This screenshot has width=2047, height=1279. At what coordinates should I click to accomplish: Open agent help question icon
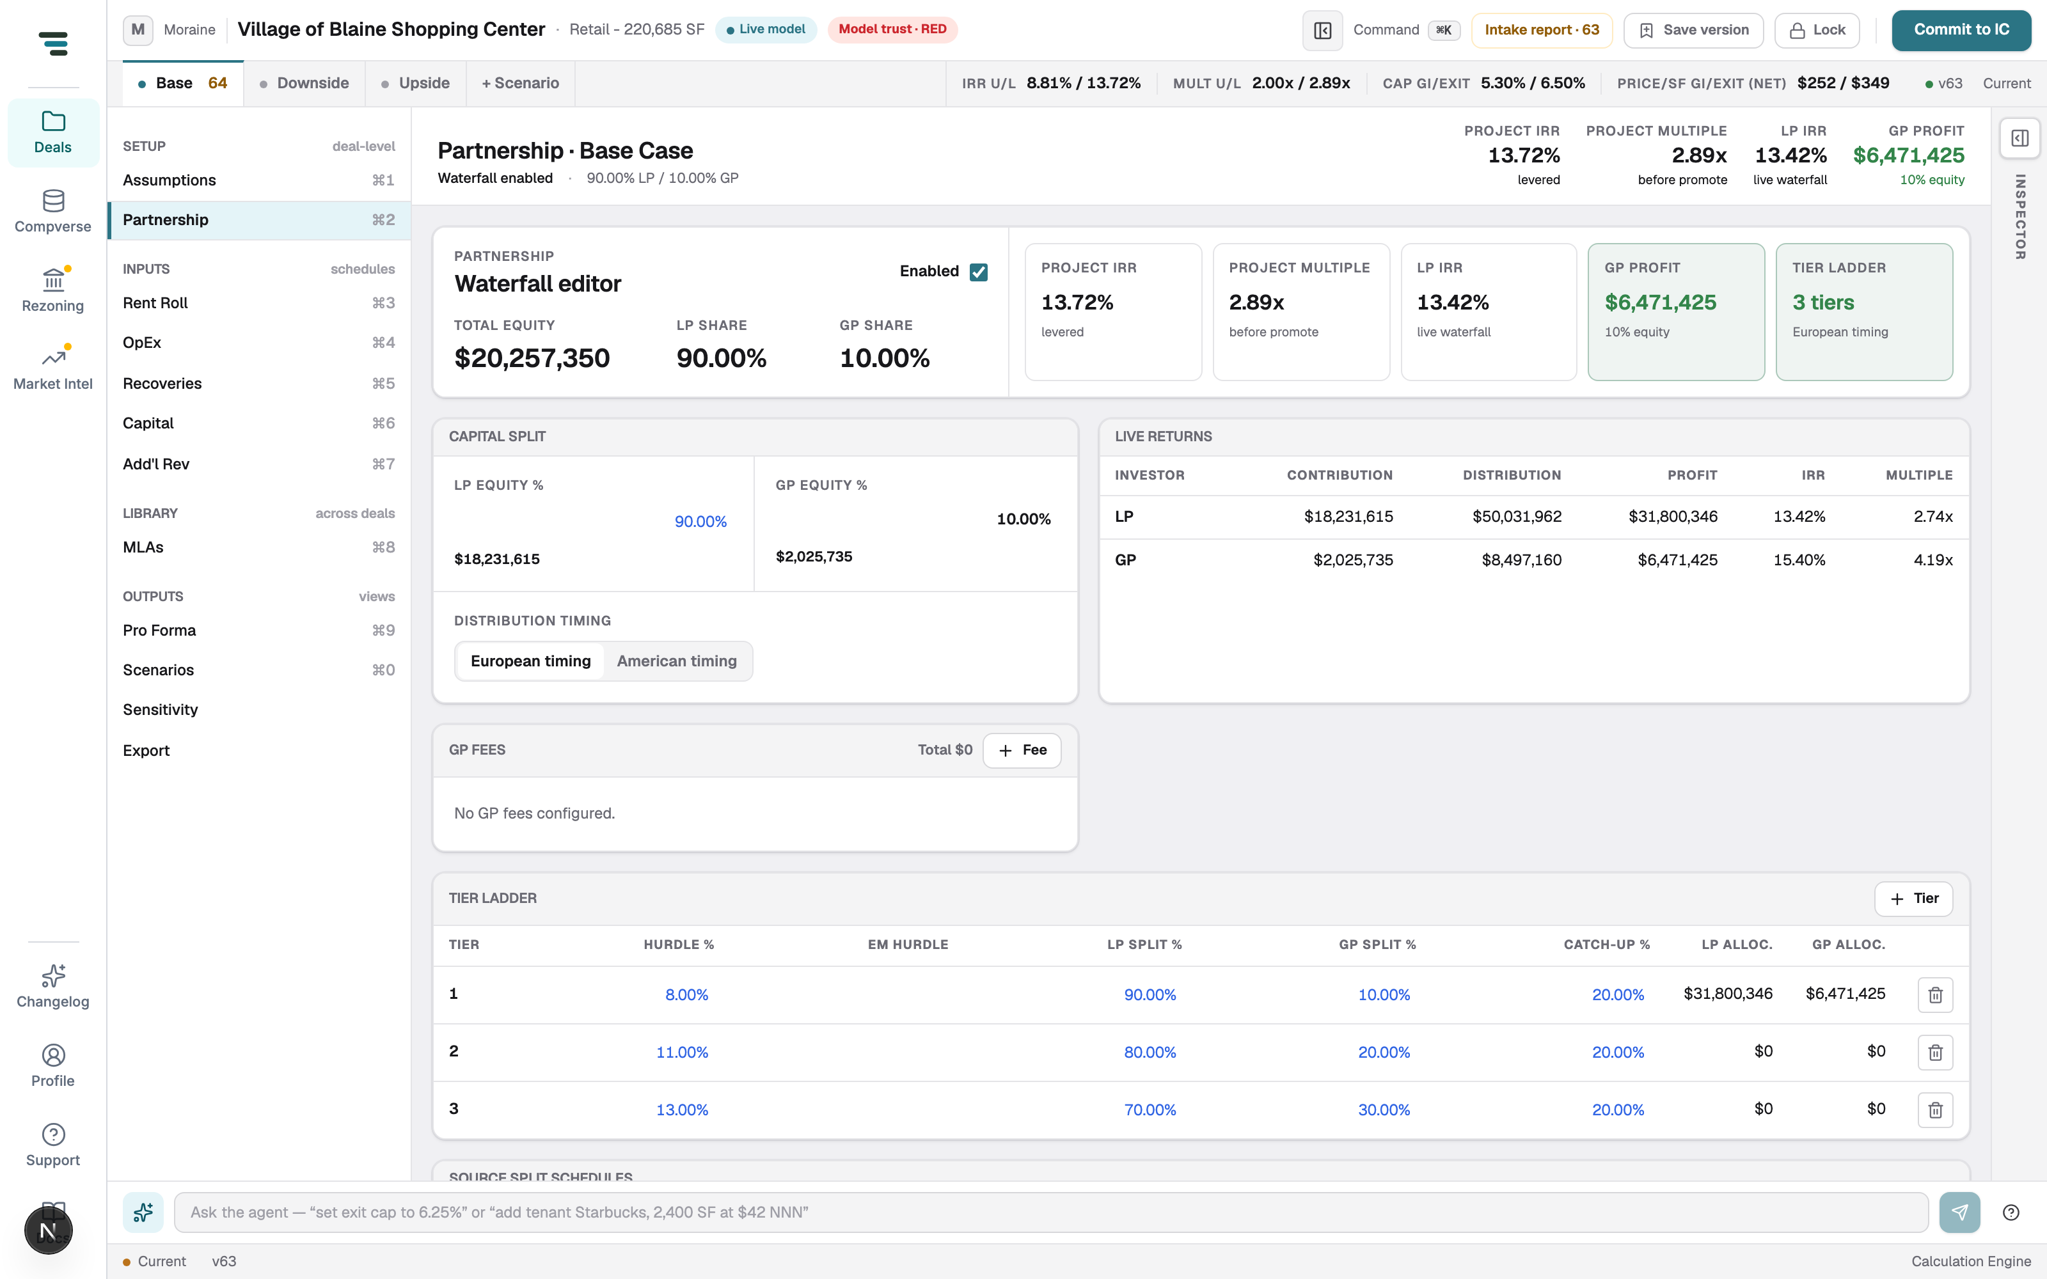click(x=2011, y=1212)
